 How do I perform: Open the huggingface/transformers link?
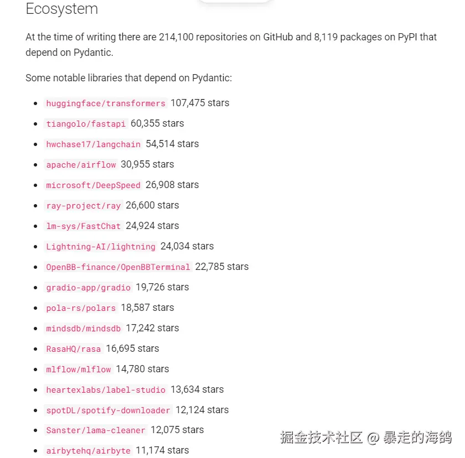(x=106, y=103)
